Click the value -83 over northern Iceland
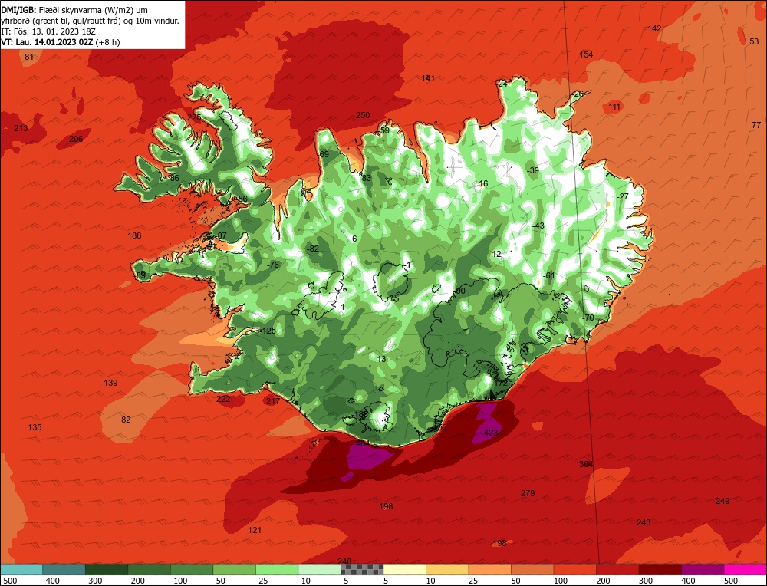Viewport: 767px width, 586px height. (365, 178)
